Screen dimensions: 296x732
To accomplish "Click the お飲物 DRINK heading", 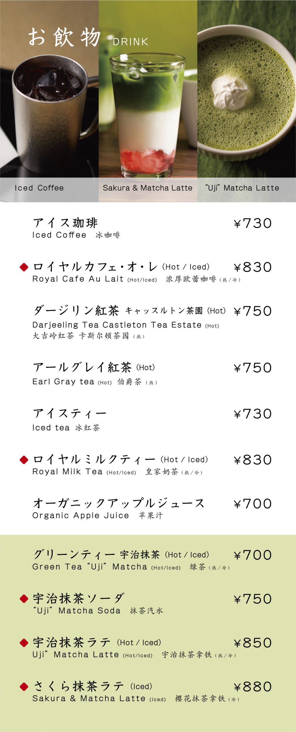I will click(88, 37).
